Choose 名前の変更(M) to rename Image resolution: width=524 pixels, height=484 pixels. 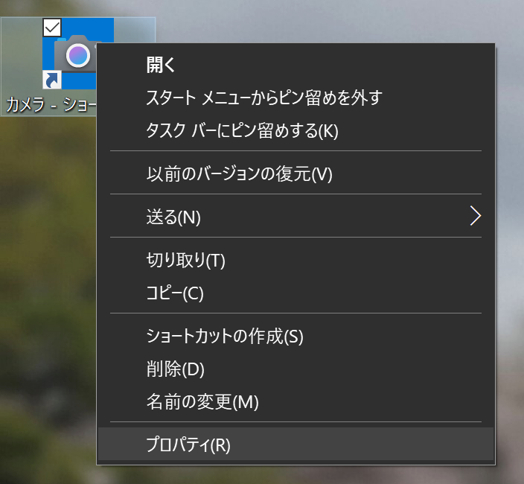pyautogui.click(x=295, y=401)
